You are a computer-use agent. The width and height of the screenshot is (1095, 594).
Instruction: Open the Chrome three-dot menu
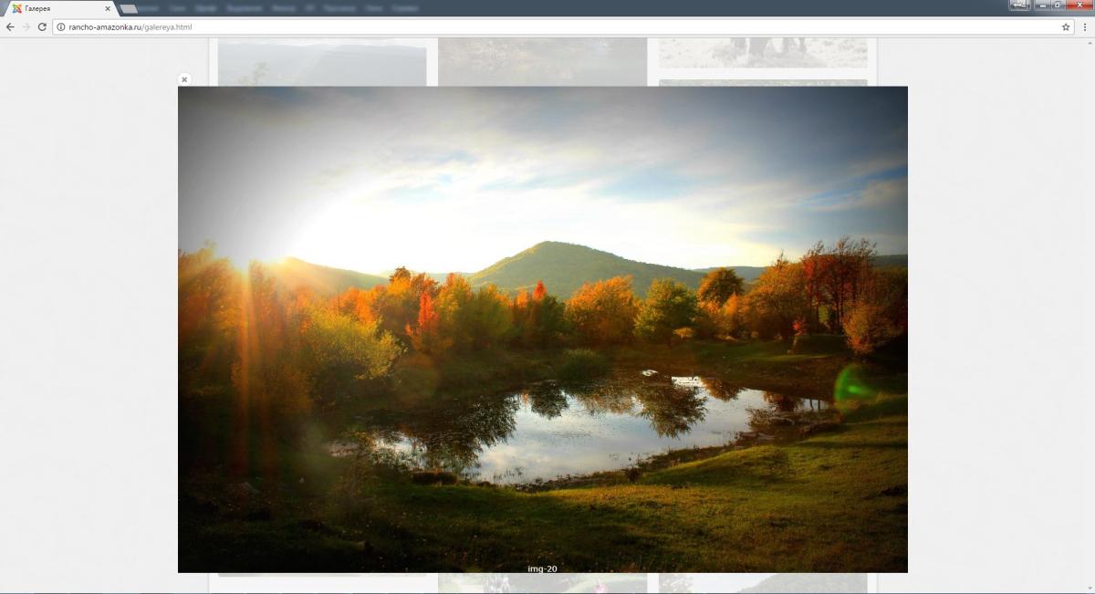[1085, 27]
